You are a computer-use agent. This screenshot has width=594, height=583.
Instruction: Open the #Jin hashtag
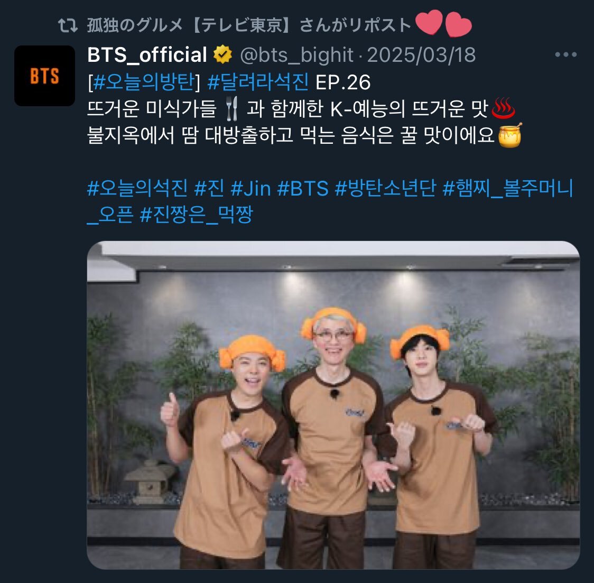(x=251, y=188)
